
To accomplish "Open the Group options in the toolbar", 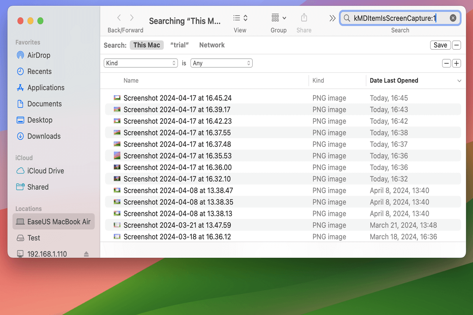I will point(278,18).
